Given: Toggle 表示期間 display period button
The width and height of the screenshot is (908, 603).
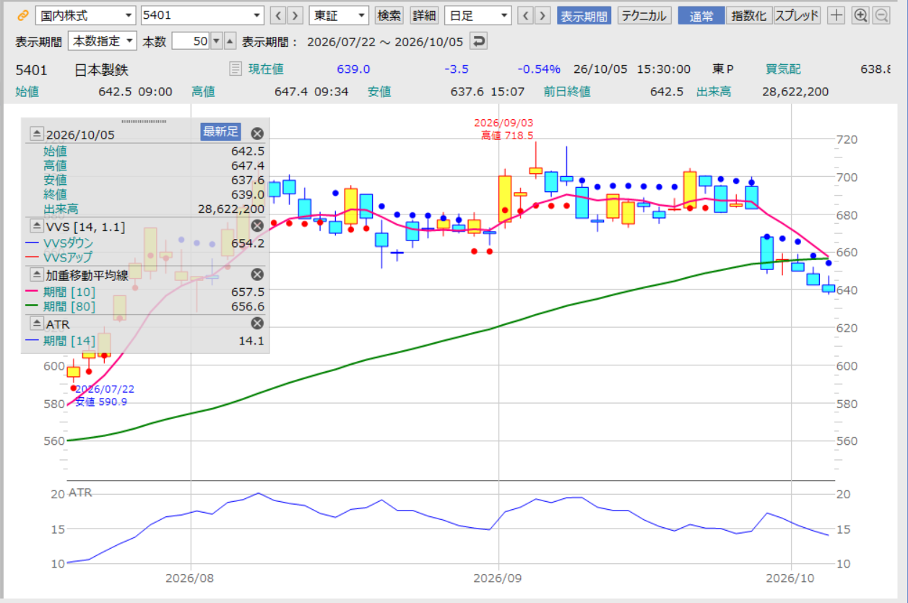Looking at the screenshot, I should tap(584, 15).
